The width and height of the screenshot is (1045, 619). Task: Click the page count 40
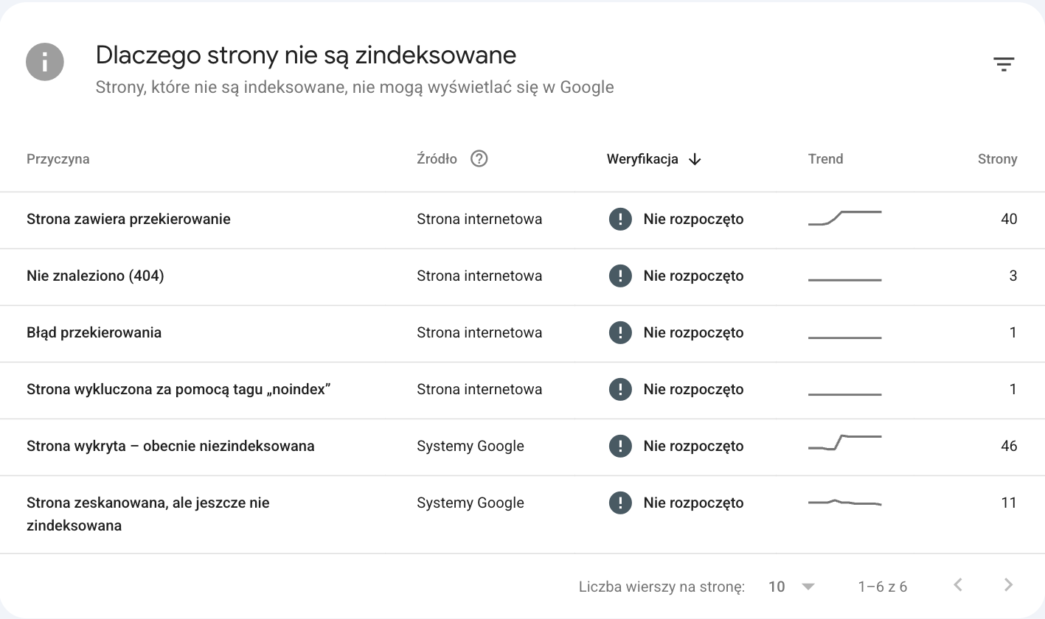(1009, 219)
